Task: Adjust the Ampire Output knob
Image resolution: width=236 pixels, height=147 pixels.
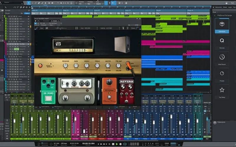Action: point(137,28)
